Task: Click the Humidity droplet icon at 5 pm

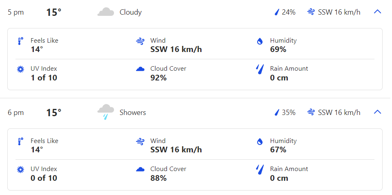Action: pyautogui.click(x=260, y=41)
